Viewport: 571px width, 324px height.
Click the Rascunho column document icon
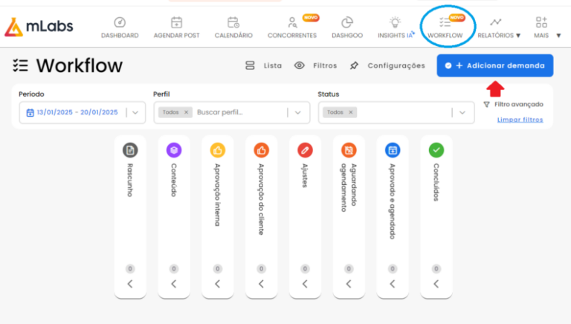(130, 150)
